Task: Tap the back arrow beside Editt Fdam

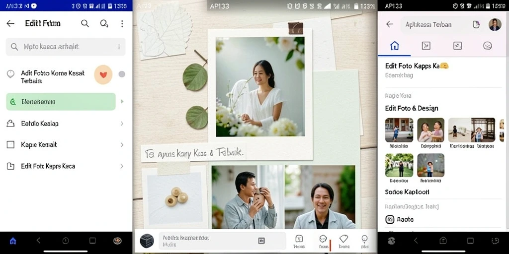Action: [x=10, y=23]
